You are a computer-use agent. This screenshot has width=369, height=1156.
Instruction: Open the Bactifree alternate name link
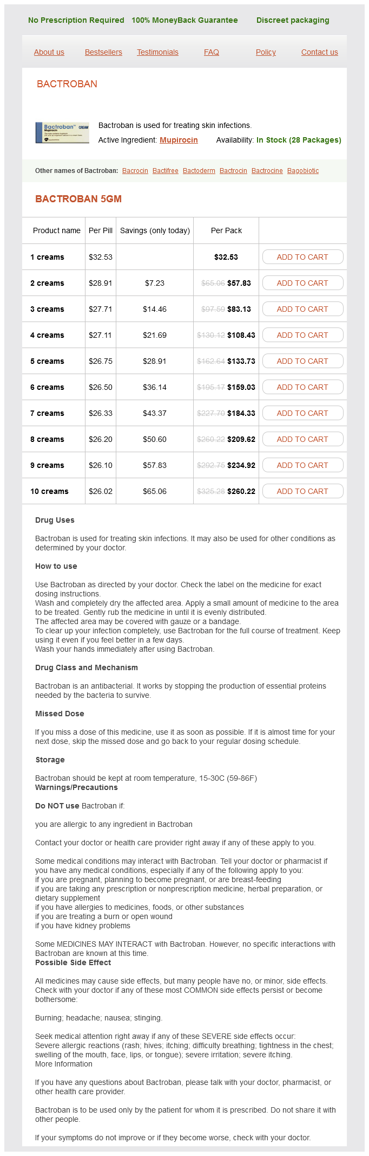tap(166, 171)
